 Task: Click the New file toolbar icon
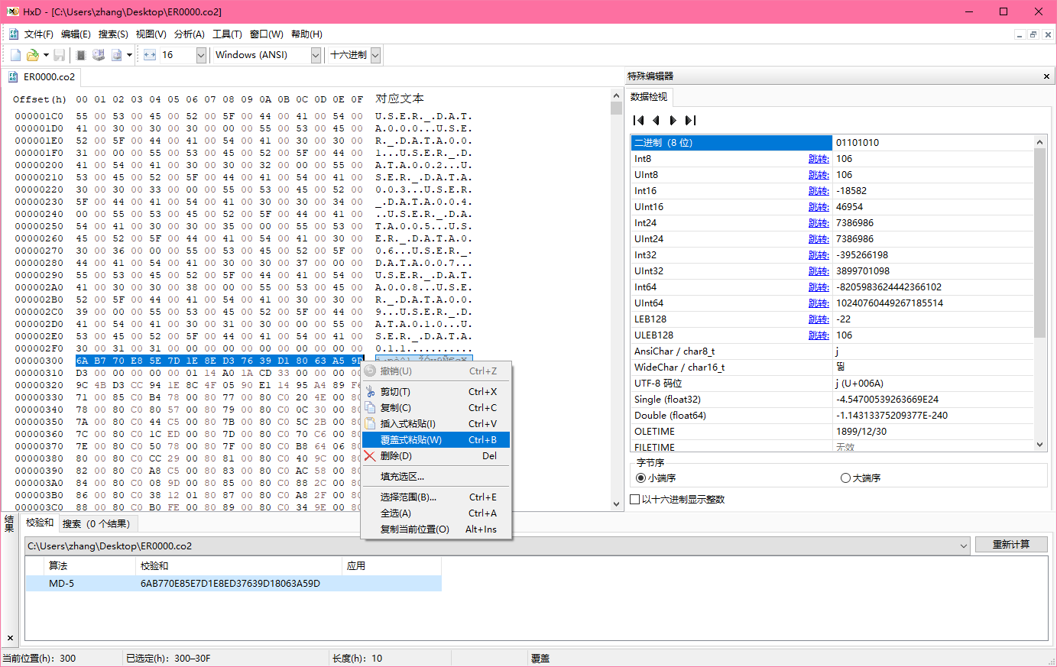(x=15, y=55)
